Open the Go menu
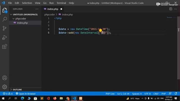The image size is (180, 101). (x=45, y=3)
